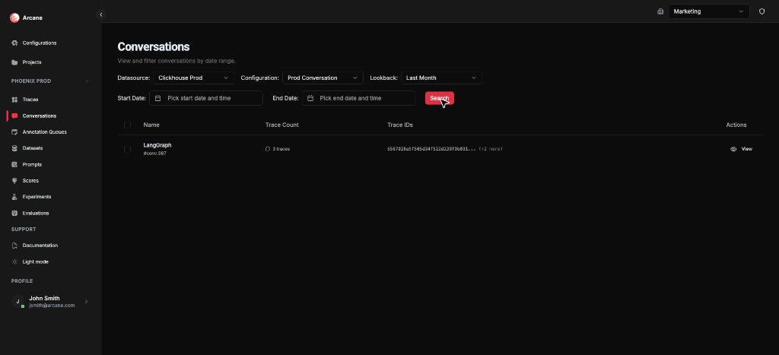Click the Prompts icon in the sidebar

(x=14, y=164)
